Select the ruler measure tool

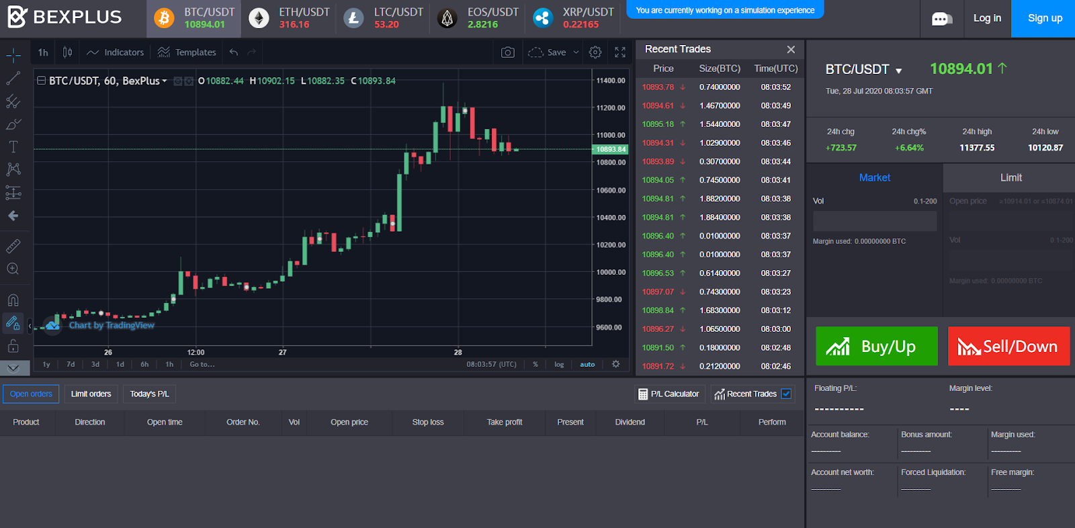pos(13,247)
